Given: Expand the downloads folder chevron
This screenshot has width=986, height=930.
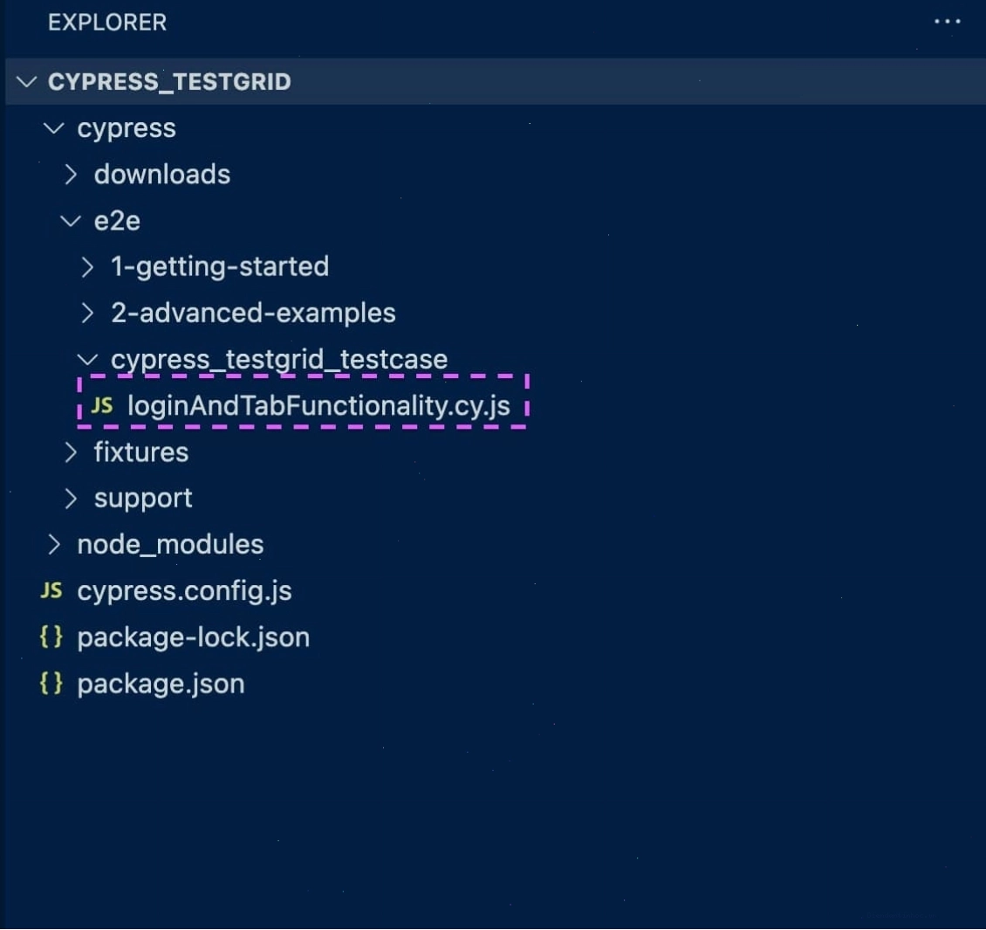Looking at the screenshot, I should pyautogui.click(x=71, y=175).
